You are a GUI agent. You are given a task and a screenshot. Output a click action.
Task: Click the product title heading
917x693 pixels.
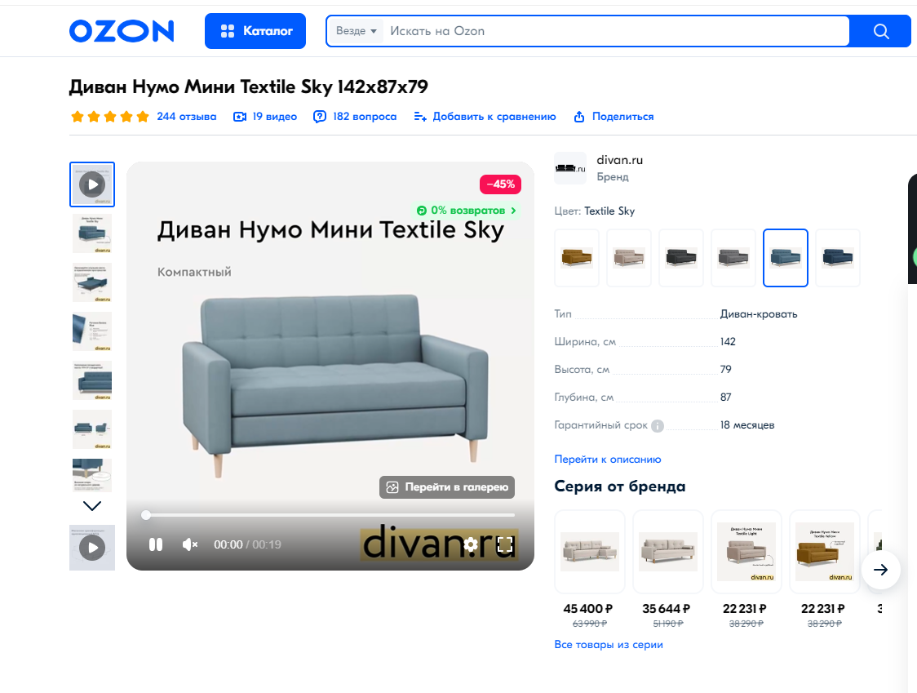coord(249,87)
